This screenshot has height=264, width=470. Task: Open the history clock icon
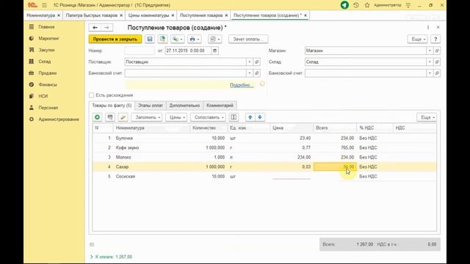356,5
